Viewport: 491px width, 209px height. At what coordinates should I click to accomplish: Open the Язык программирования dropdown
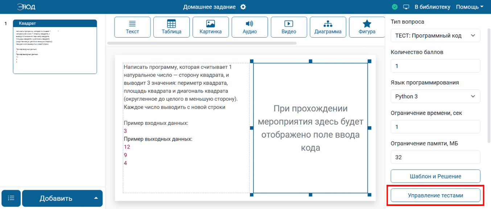click(436, 96)
